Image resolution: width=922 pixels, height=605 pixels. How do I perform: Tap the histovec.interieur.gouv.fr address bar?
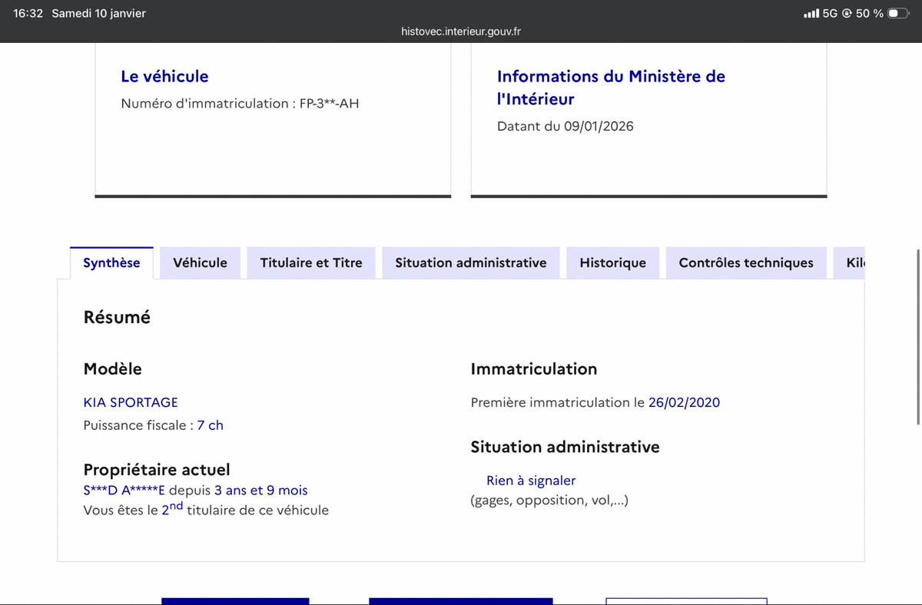(461, 31)
